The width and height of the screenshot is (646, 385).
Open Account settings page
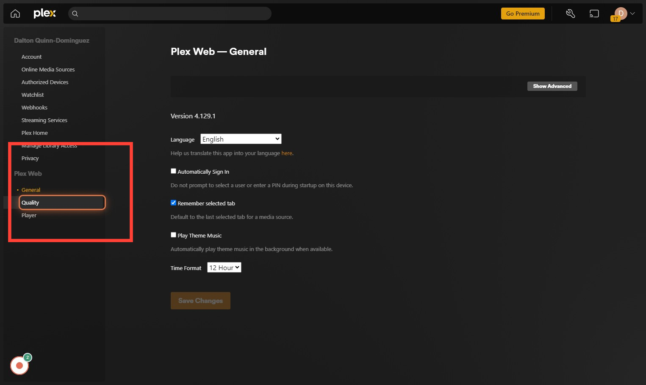[x=32, y=57]
